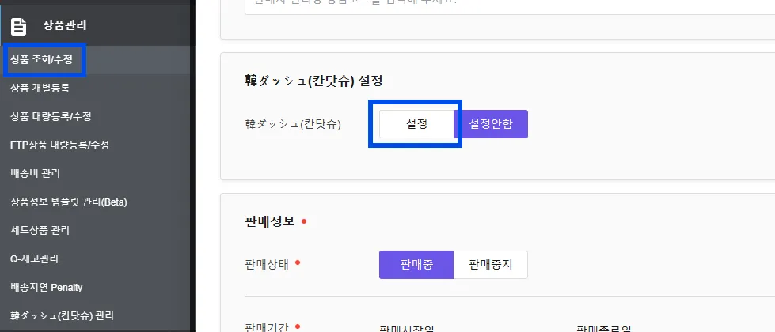The height and width of the screenshot is (332, 775).
Task: Open 상품정보 템플릿 관리(Beta) page
Action: 69,202
